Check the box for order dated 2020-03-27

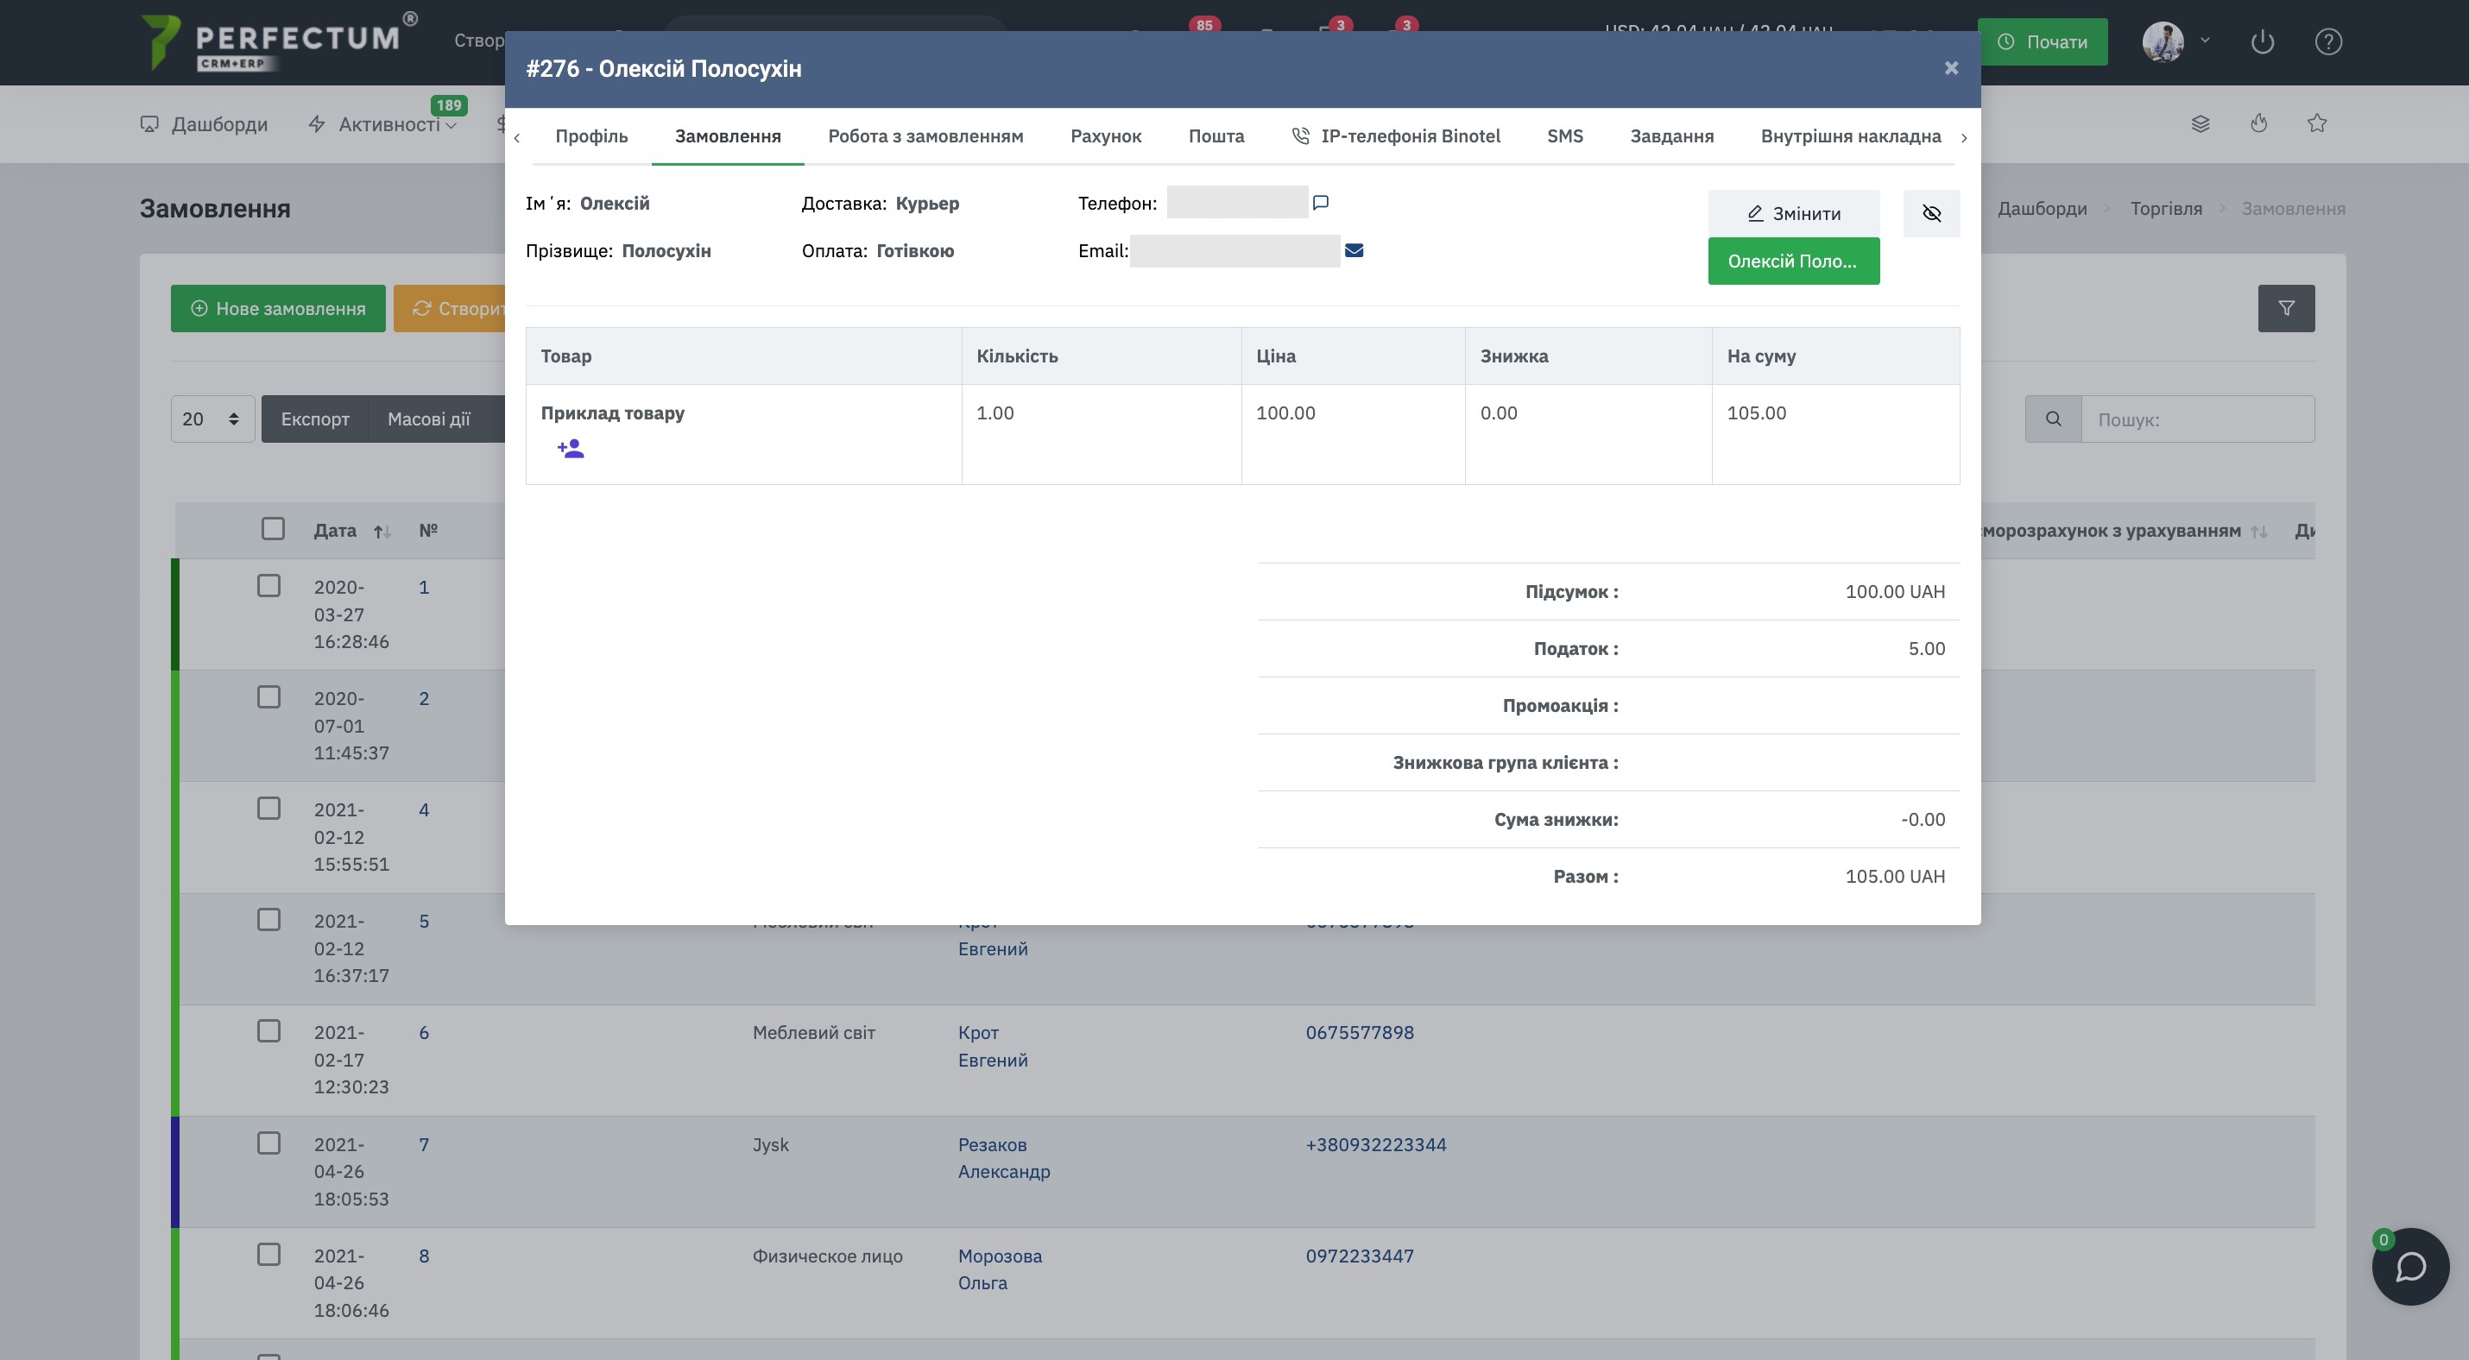[268, 586]
